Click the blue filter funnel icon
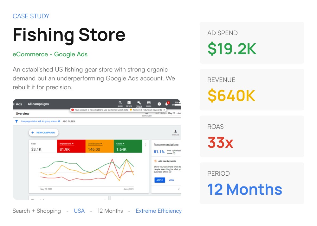The image size is (317, 226). pos(16,121)
